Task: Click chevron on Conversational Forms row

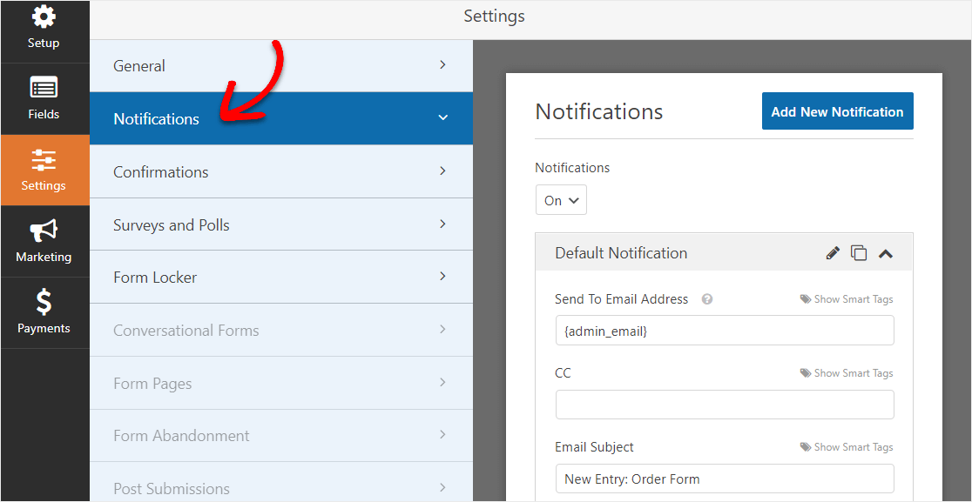Action: [442, 329]
